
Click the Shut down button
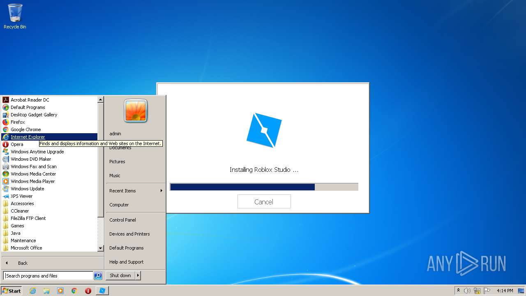120,275
